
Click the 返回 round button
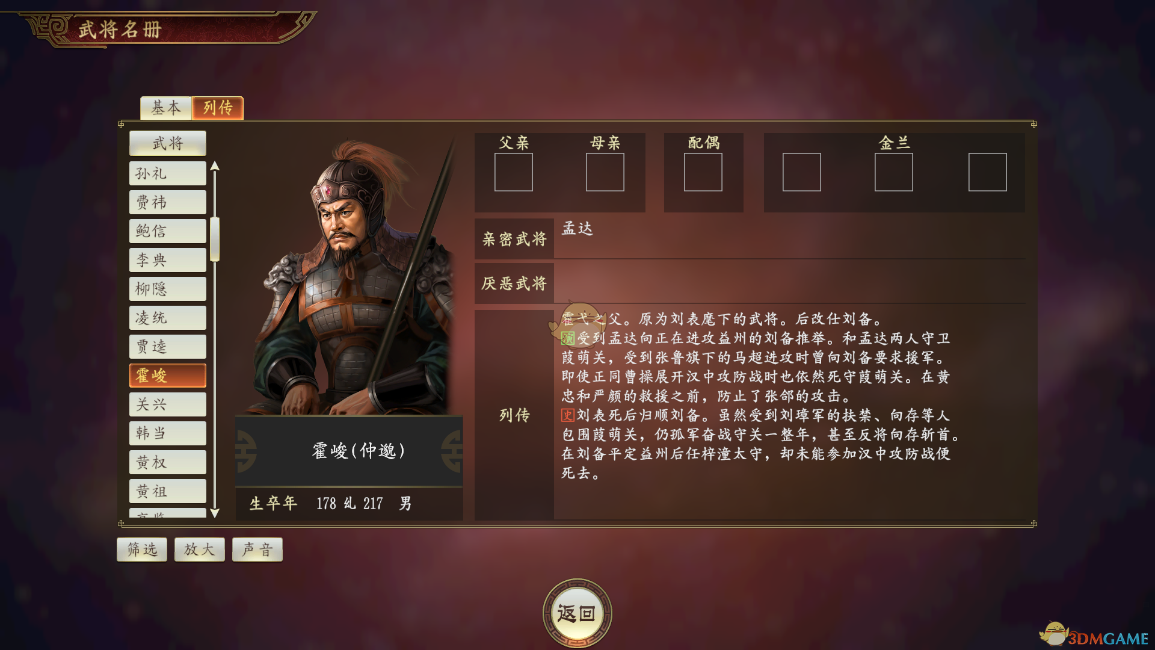(x=577, y=613)
